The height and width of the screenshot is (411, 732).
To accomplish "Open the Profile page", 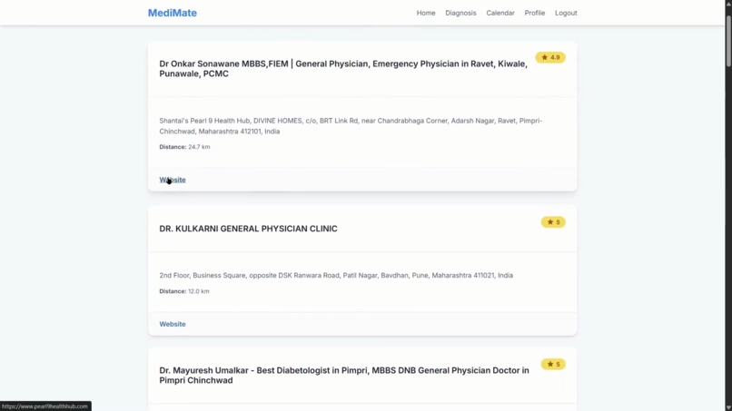I will [535, 13].
